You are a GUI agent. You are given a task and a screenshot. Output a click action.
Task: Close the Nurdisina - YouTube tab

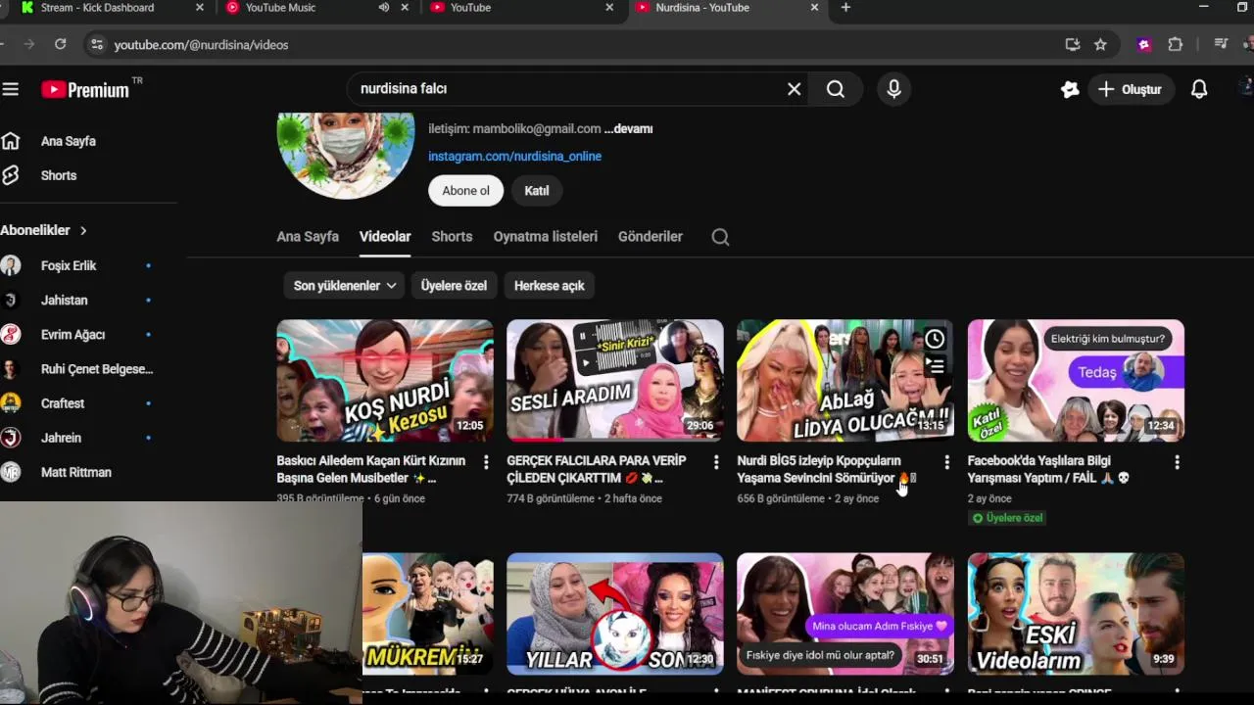pos(814,8)
